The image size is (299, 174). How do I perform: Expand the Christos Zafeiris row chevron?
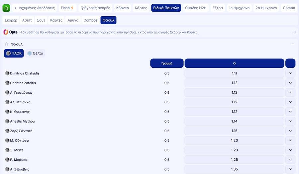tap(290, 83)
